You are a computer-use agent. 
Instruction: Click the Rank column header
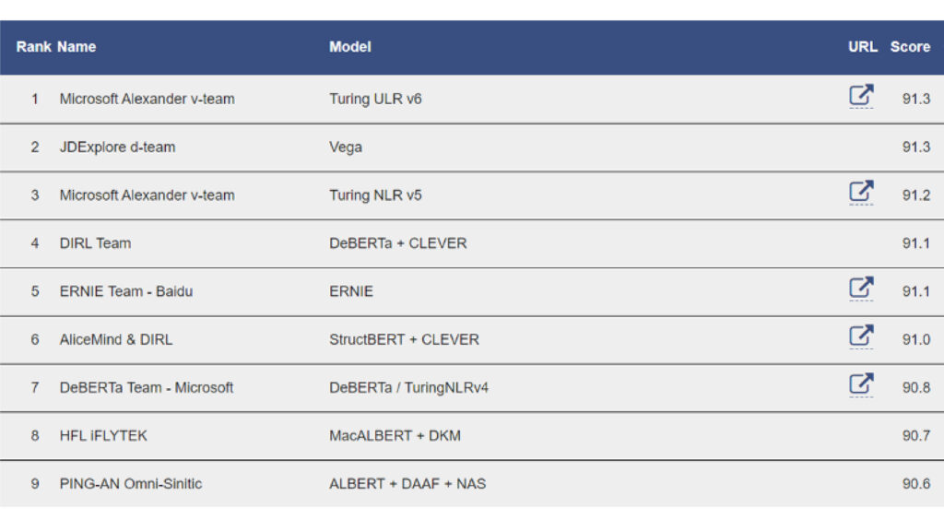[33, 47]
